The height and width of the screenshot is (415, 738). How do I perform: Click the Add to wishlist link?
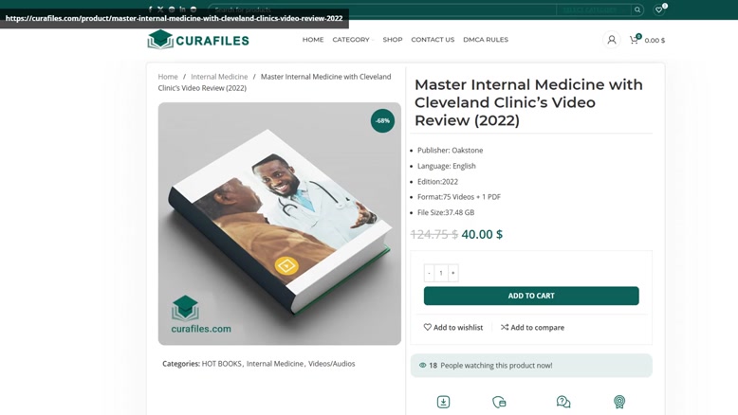453,328
